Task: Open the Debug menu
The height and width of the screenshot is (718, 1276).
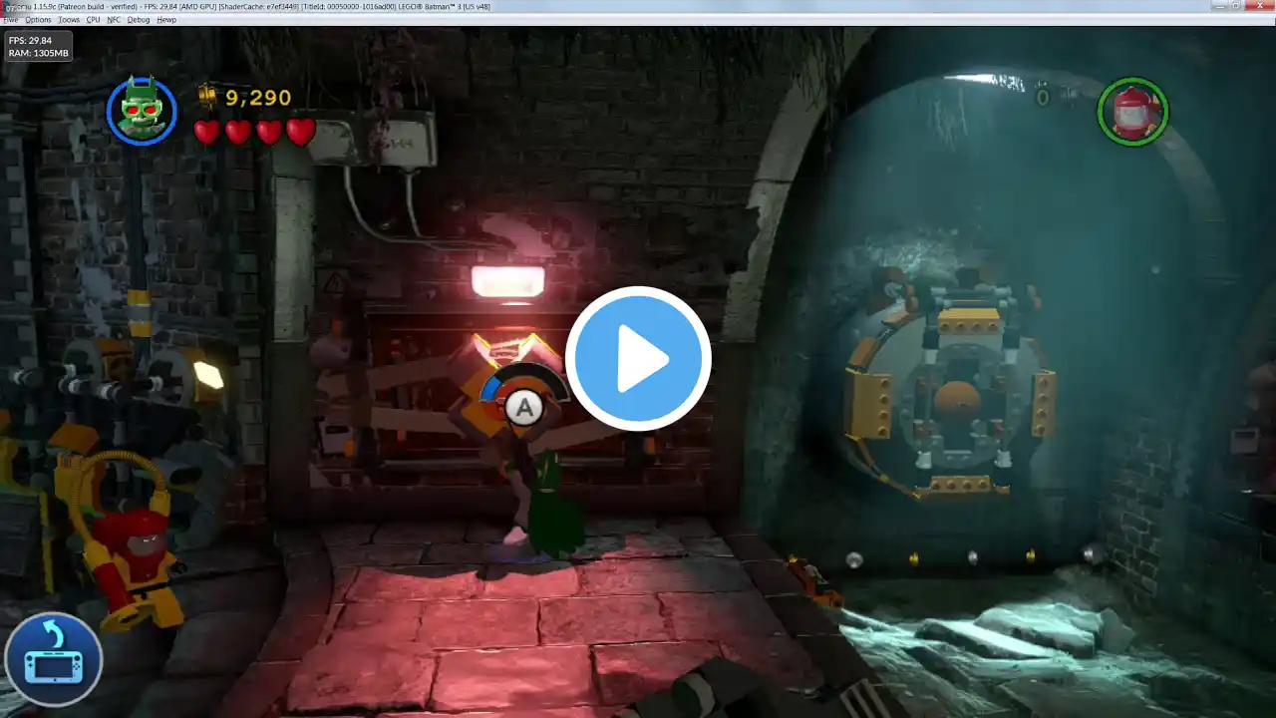Action: click(x=139, y=20)
